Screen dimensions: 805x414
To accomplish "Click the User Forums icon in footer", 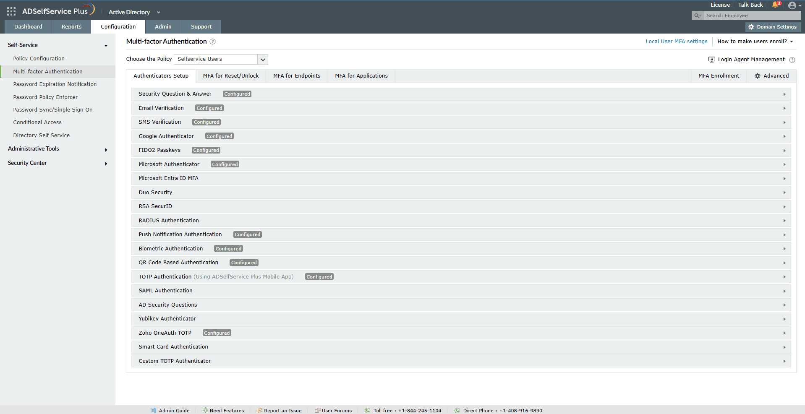I will pos(318,410).
